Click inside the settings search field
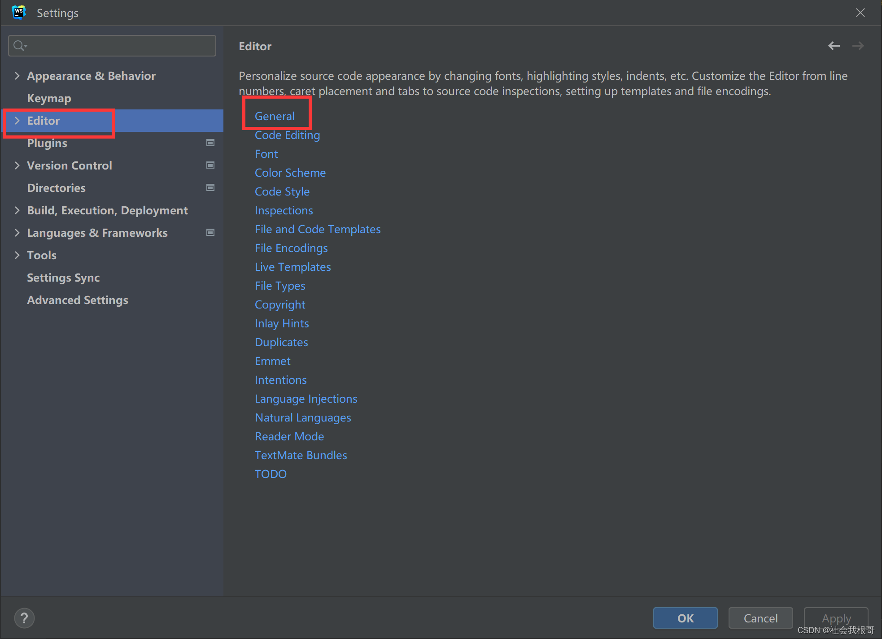The height and width of the screenshot is (639, 882). coord(112,45)
